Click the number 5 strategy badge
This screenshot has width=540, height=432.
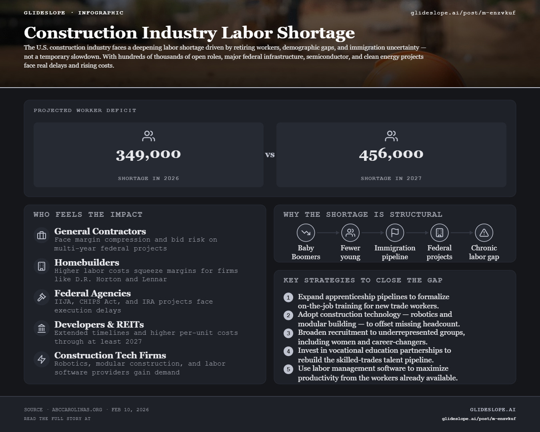pyautogui.click(x=288, y=369)
